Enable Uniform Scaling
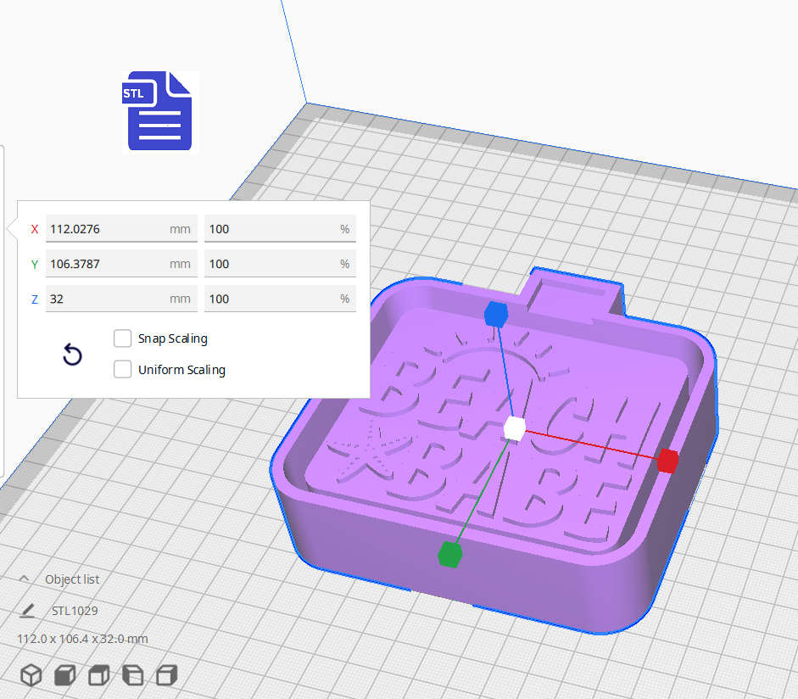The width and height of the screenshot is (798, 699). 122,369
